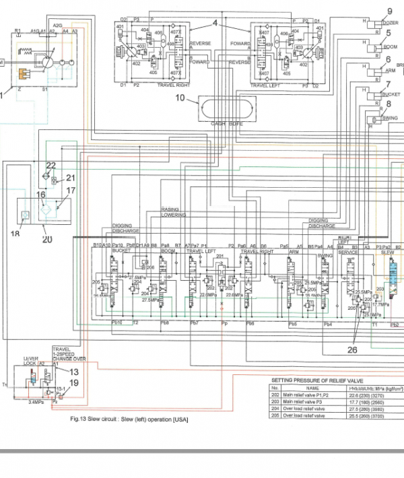Click the 'TRAVEL 1-2SPEED CHANGE OVER' label
Screen dimensions: 404x478
pyautogui.click(x=69, y=354)
